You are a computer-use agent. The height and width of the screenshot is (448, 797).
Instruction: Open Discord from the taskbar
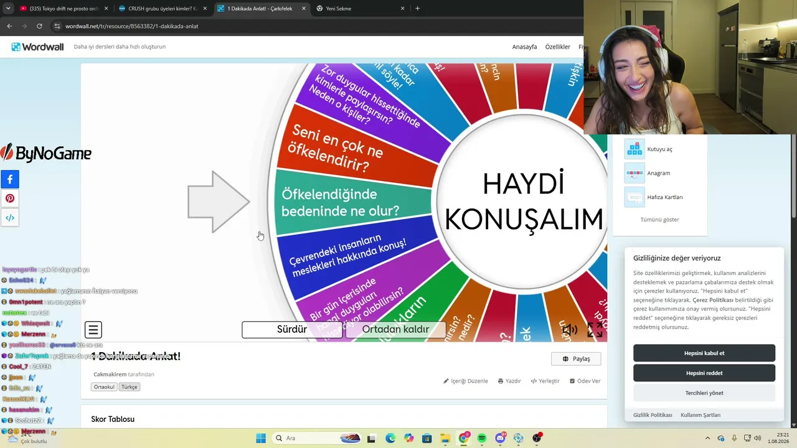[500, 438]
